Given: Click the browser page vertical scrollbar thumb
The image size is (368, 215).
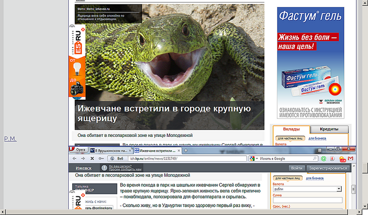Looking at the screenshot, I should tap(354, 189).
